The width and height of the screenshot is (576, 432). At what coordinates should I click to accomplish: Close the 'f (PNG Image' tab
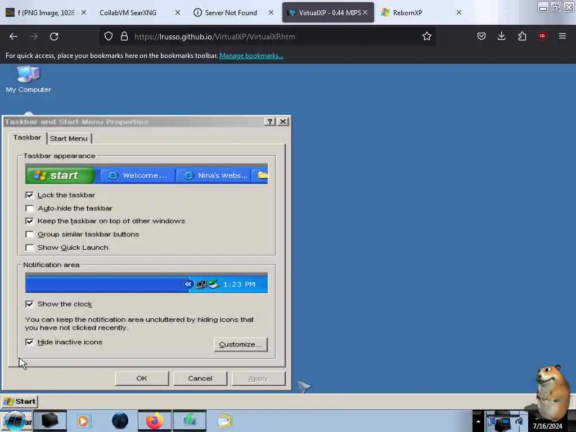coord(84,12)
